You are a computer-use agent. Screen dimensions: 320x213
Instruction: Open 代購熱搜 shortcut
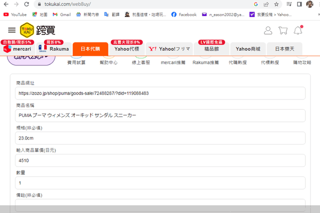(x=238, y=62)
